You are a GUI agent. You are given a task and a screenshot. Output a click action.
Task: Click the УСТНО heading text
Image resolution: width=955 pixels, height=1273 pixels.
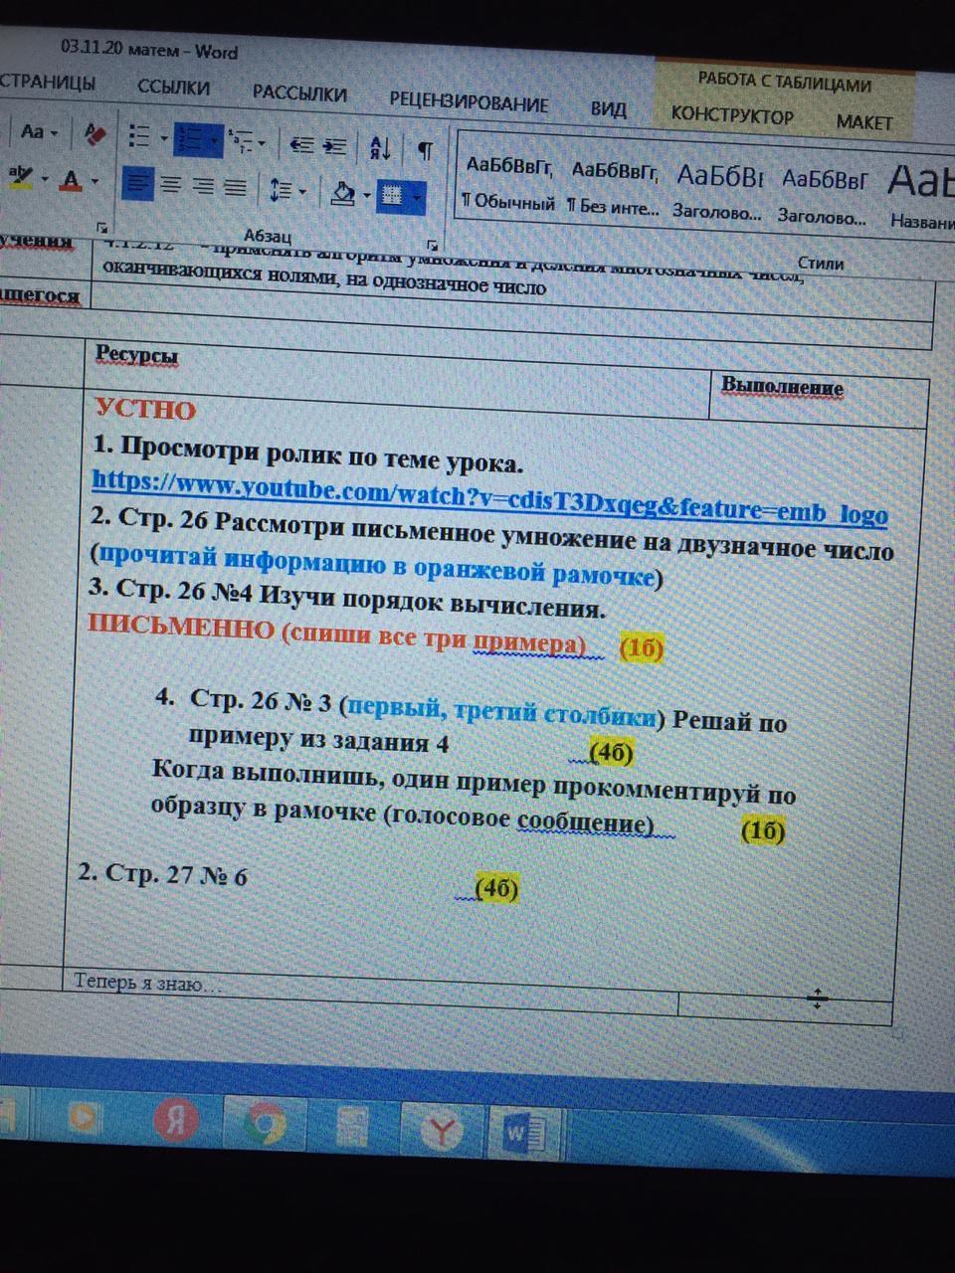[x=145, y=409]
